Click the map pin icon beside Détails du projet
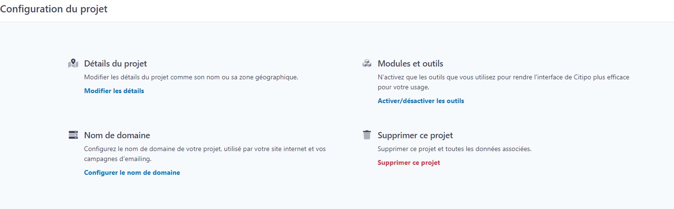Screen dimensions: 674x209 (73, 63)
